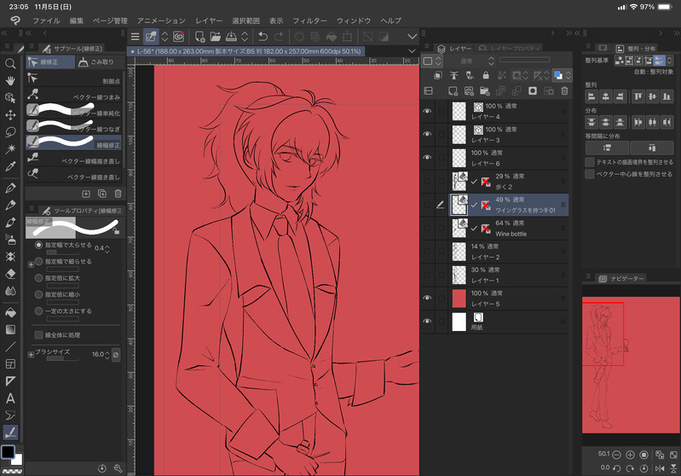
Task: Click the Undo arrow in toolbar
Action: pyautogui.click(x=263, y=36)
